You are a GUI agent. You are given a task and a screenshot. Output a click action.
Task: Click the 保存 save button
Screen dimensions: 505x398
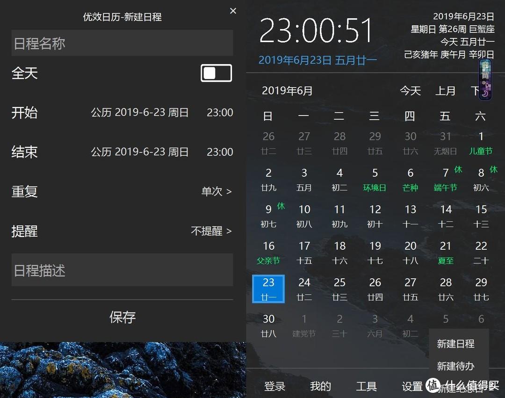pos(122,317)
